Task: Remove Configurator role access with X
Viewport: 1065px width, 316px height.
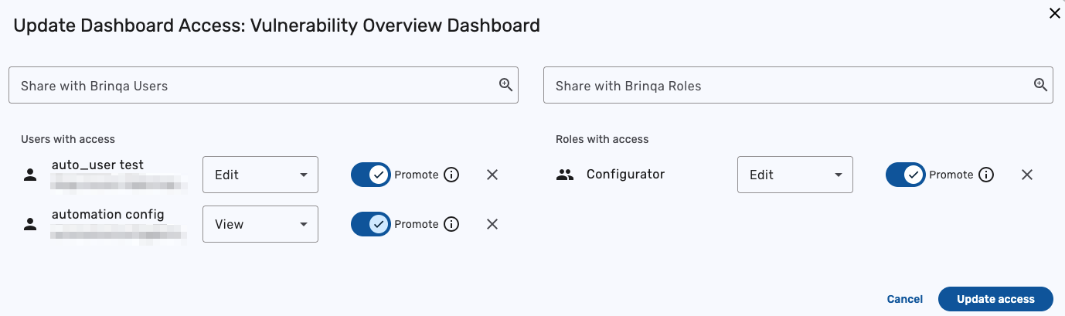Action: pyautogui.click(x=1027, y=175)
